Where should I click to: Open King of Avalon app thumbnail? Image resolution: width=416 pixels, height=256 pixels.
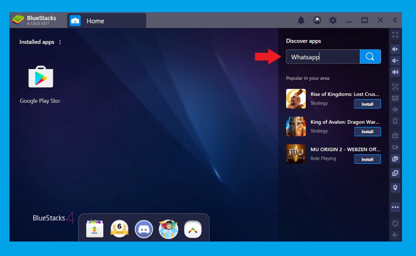coord(296,127)
